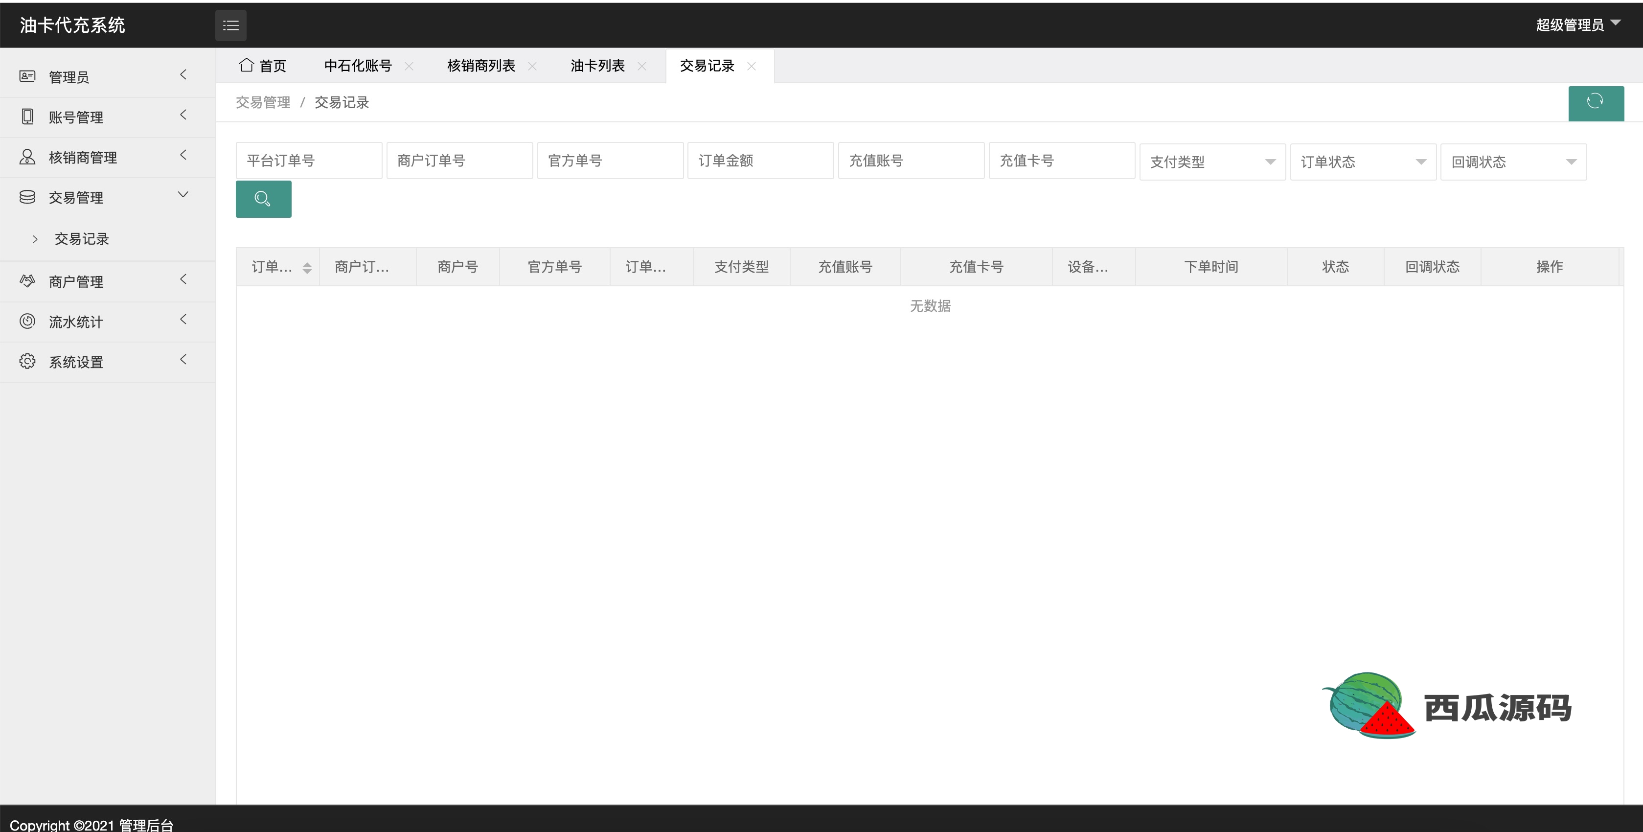Click the 交易管理 breadcrumb link

tap(263, 102)
